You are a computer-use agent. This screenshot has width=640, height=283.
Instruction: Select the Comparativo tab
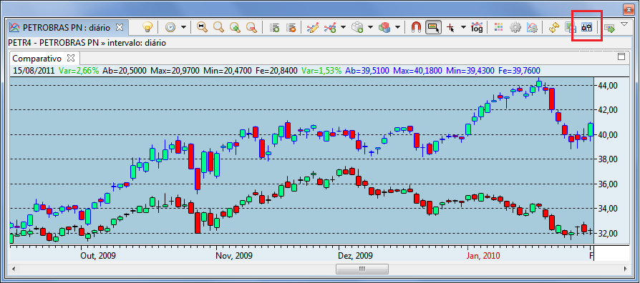(37, 58)
